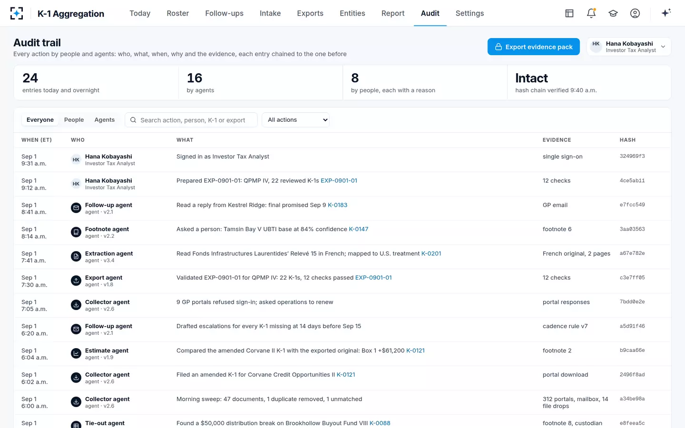Show entries from Everyone
The width and height of the screenshot is (685, 428).
coord(40,120)
